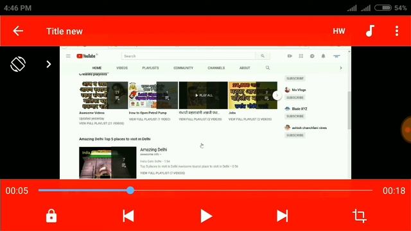Expand side options with chevron arrow
Screen dimensions: 411x231
point(49,64)
